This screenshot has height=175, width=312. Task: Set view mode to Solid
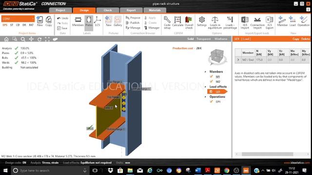[191, 39]
